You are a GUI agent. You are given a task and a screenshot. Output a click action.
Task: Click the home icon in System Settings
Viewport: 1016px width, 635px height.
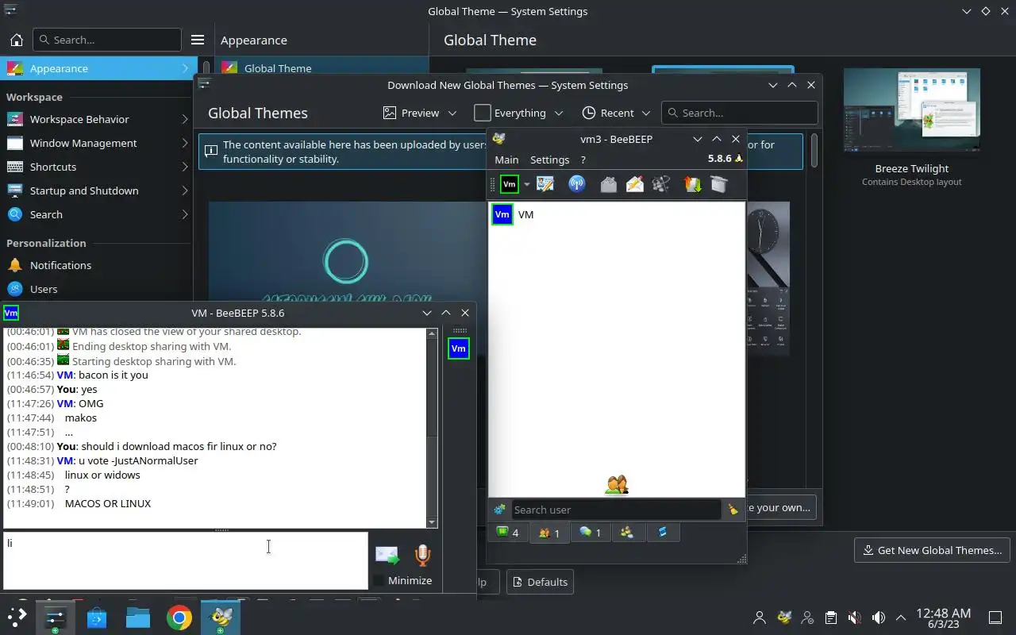pyautogui.click(x=16, y=40)
